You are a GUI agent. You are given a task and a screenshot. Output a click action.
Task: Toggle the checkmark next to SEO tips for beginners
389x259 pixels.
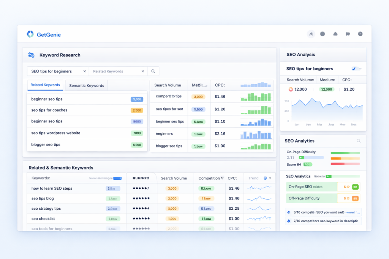[354, 69]
